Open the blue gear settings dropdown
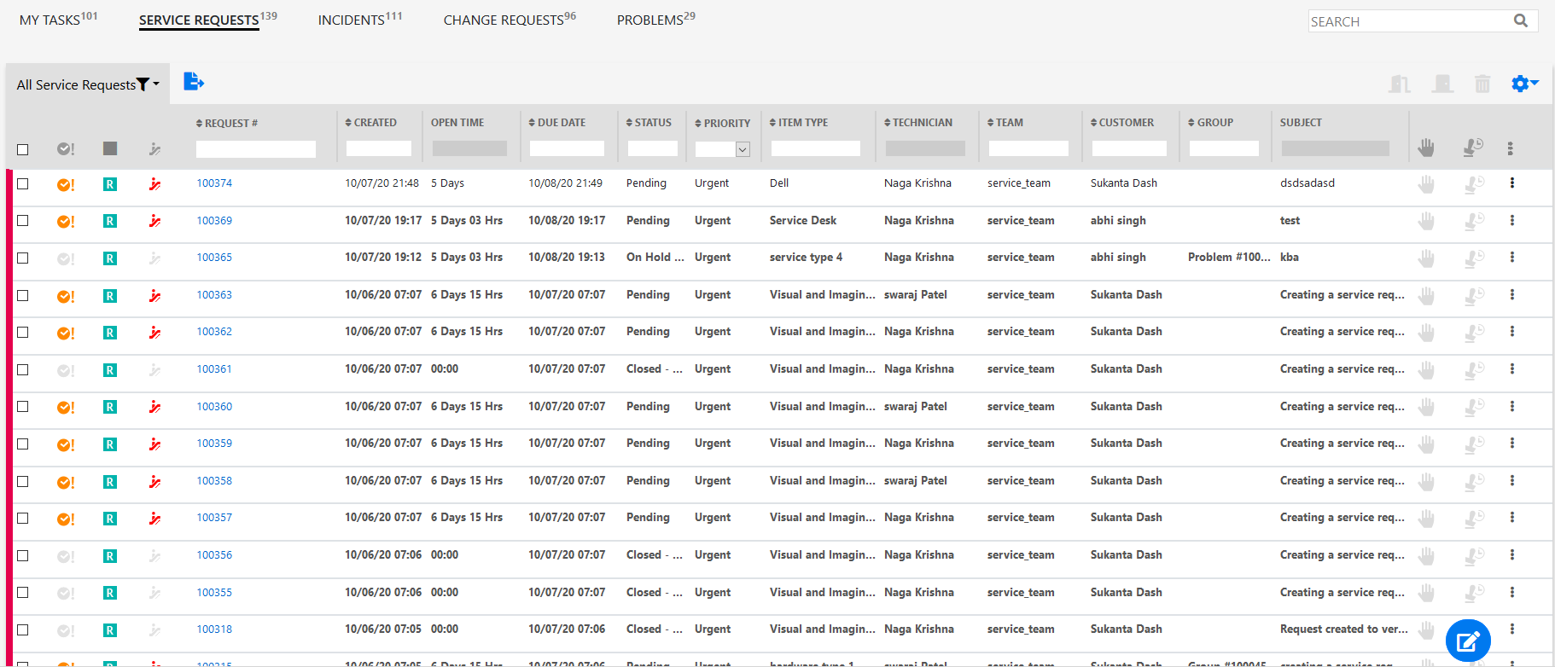 tap(1524, 84)
